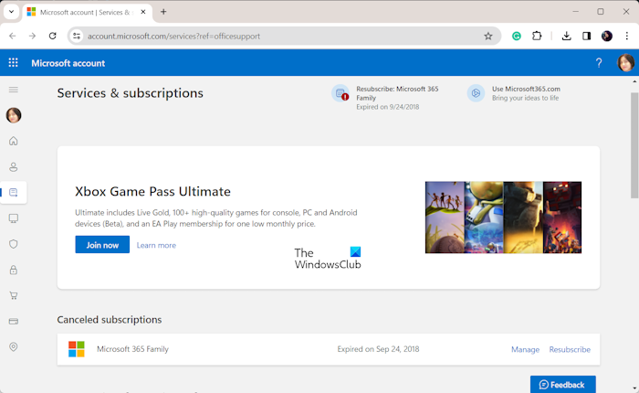Open Devices monitor icon in sidebar

tap(14, 218)
